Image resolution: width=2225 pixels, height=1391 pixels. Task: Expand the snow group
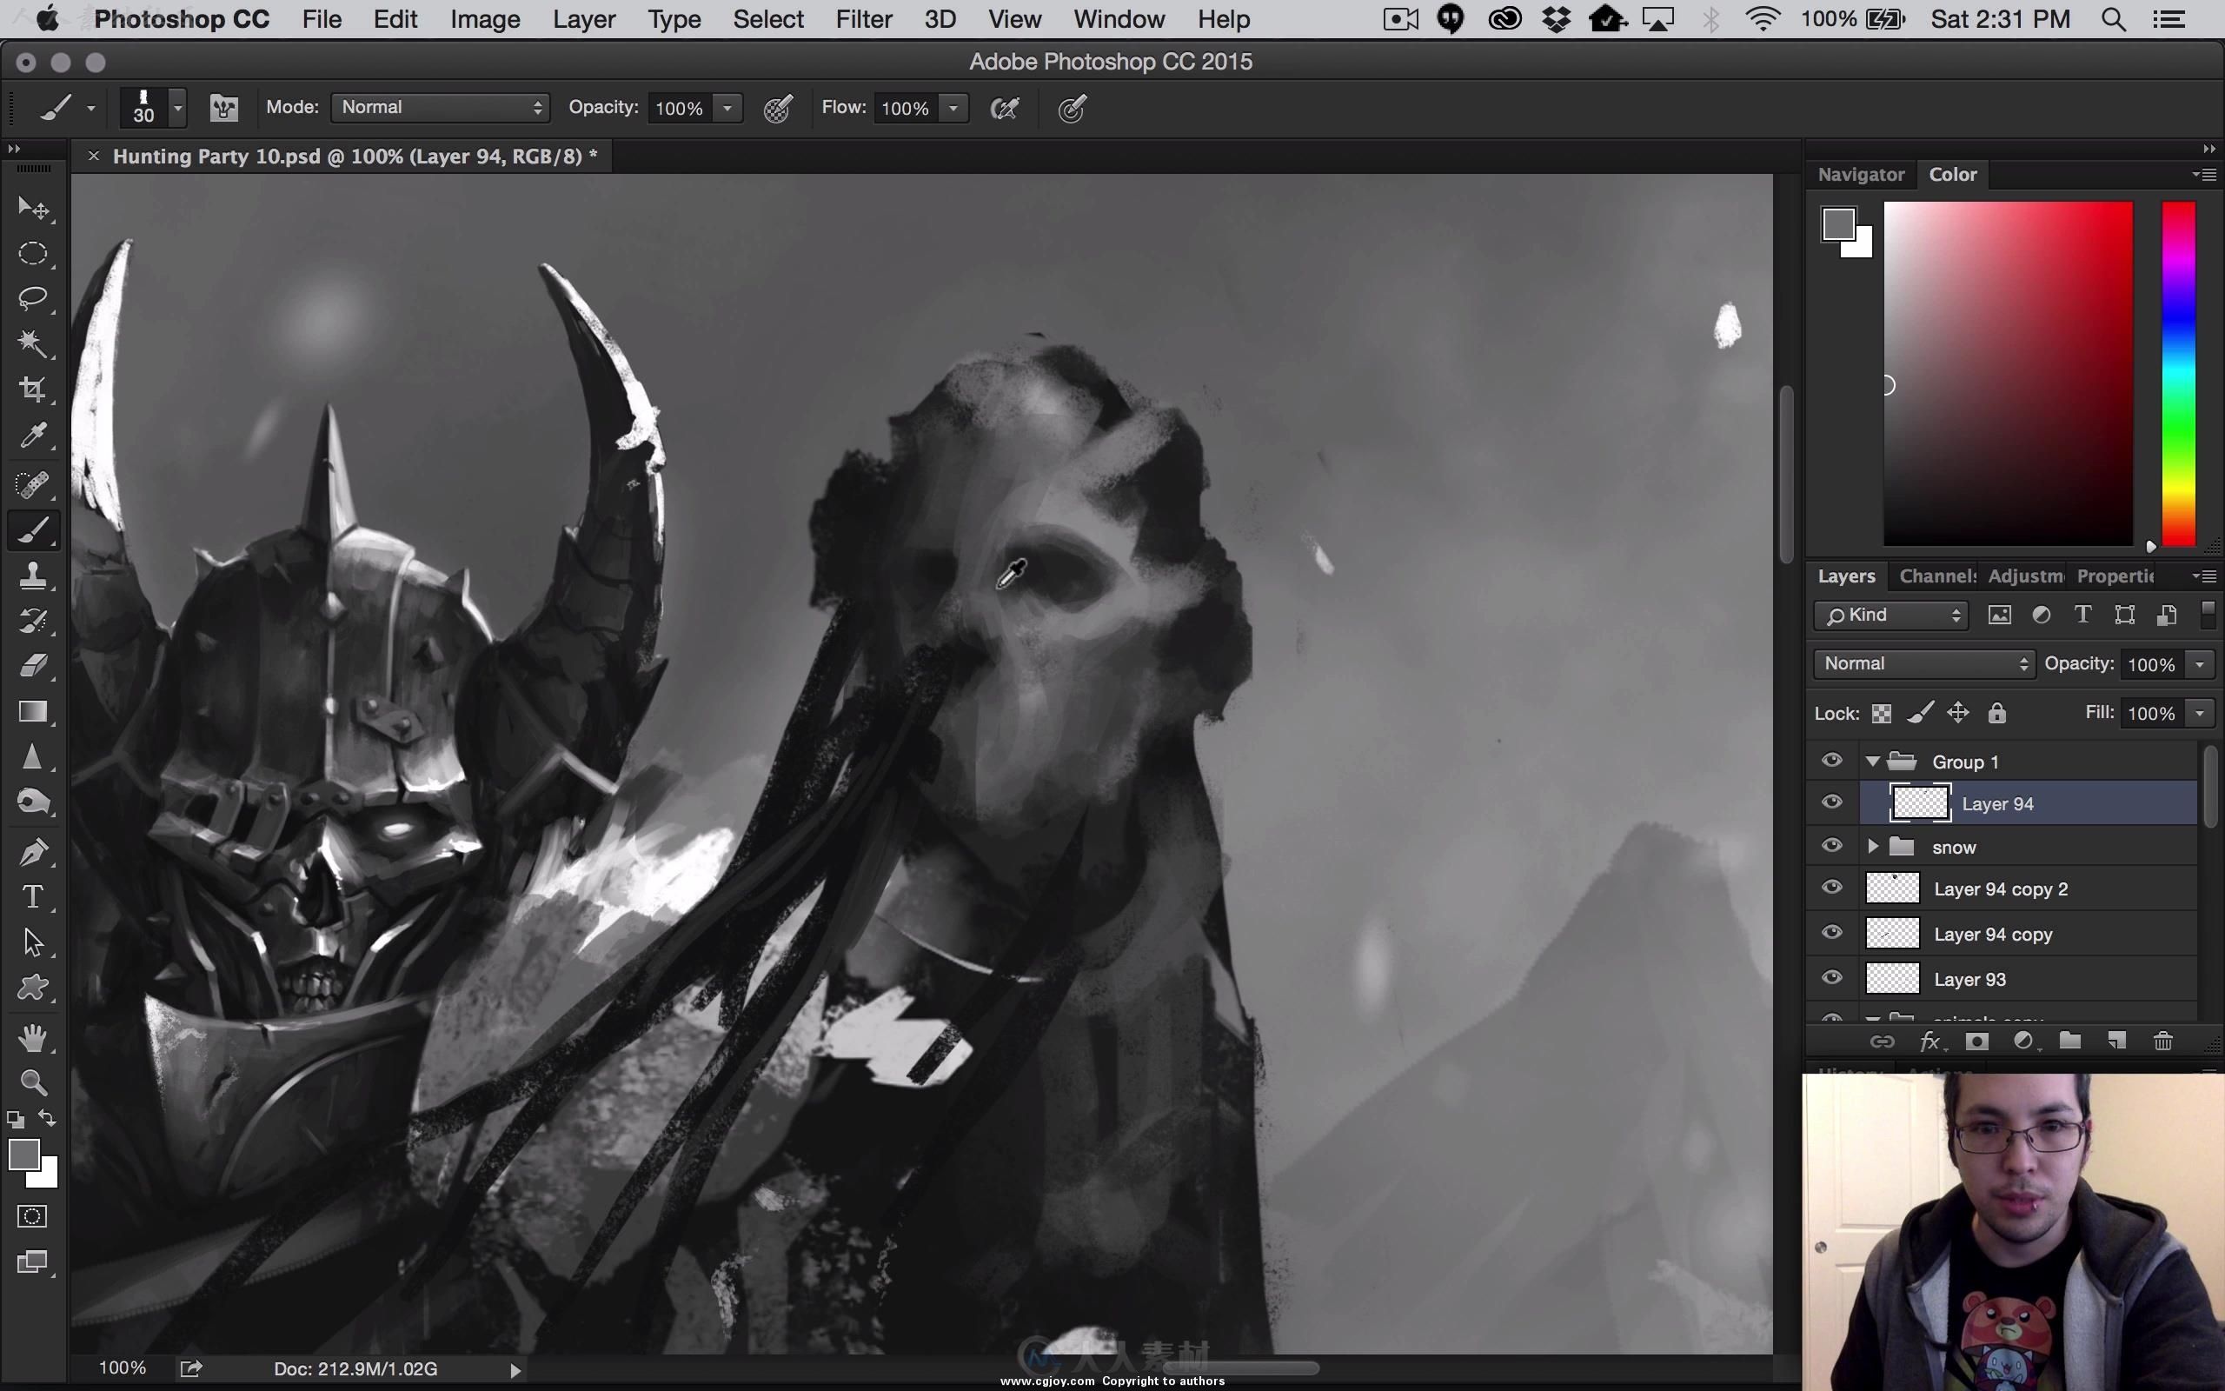1873,847
